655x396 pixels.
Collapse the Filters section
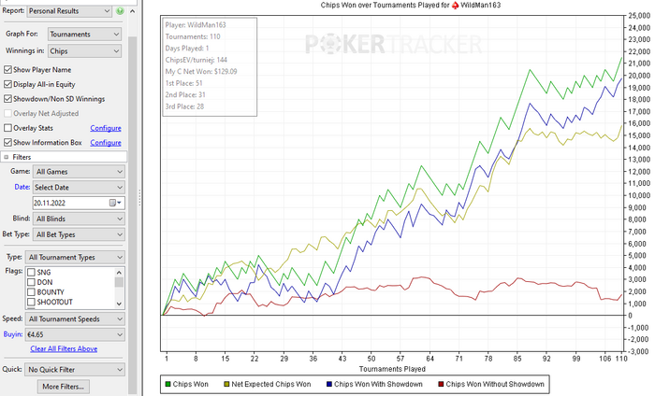[7, 157]
